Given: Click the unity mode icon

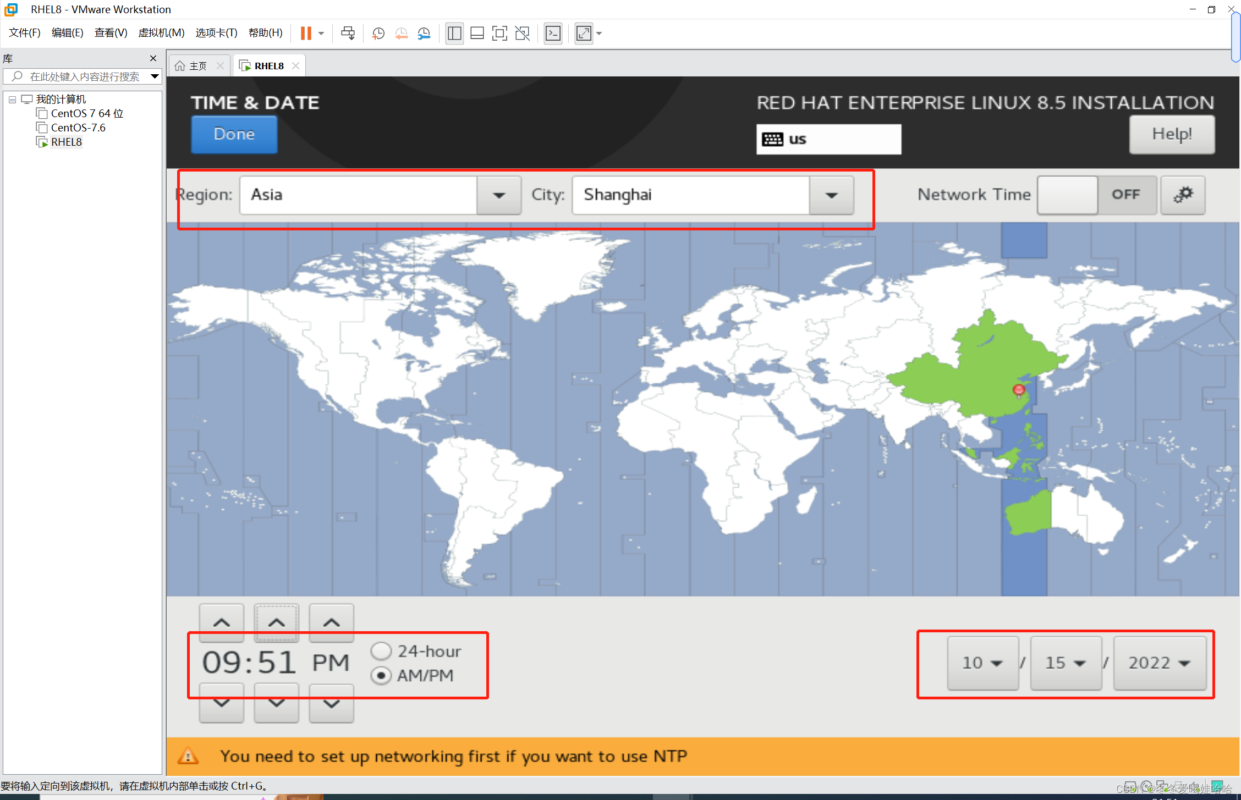Looking at the screenshot, I should [522, 34].
